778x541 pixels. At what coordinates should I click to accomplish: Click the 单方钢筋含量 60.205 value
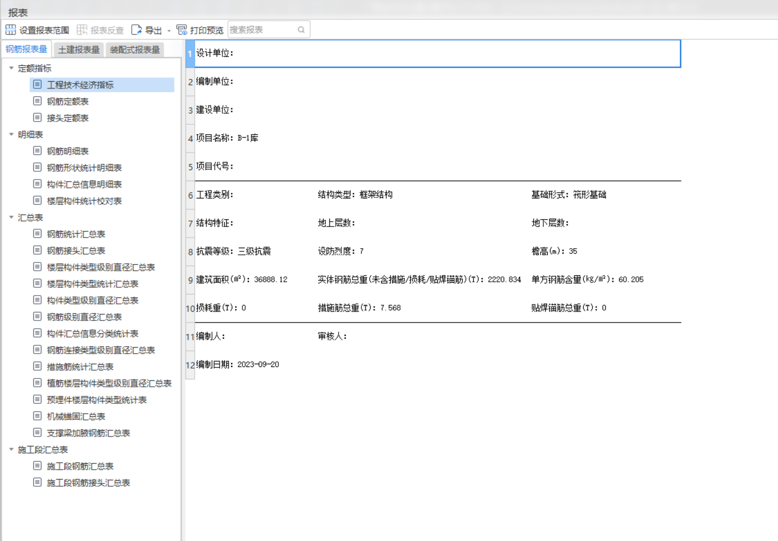631,280
